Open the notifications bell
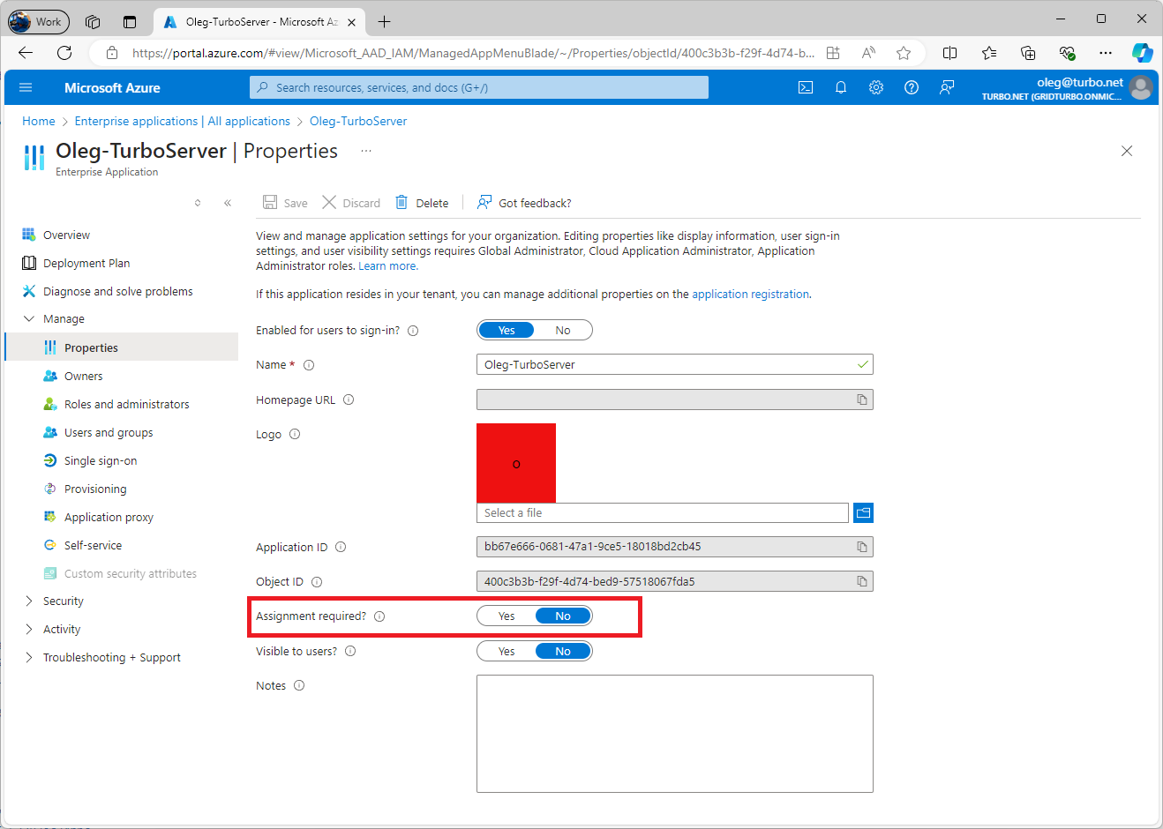Image resolution: width=1163 pixels, height=829 pixels. click(x=840, y=87)
